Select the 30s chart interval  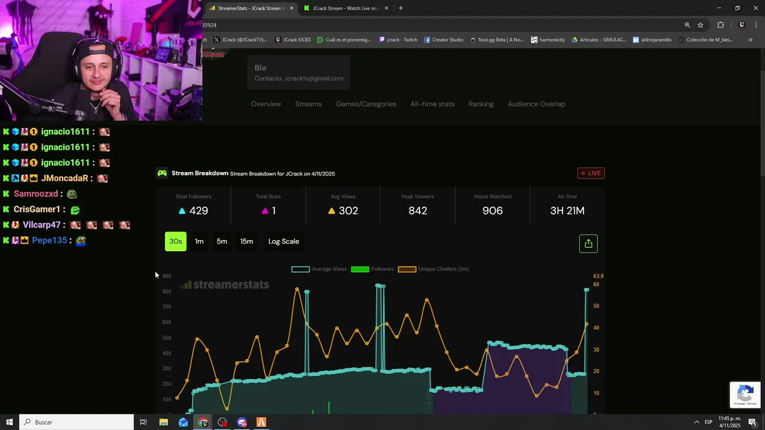(176, 241)
